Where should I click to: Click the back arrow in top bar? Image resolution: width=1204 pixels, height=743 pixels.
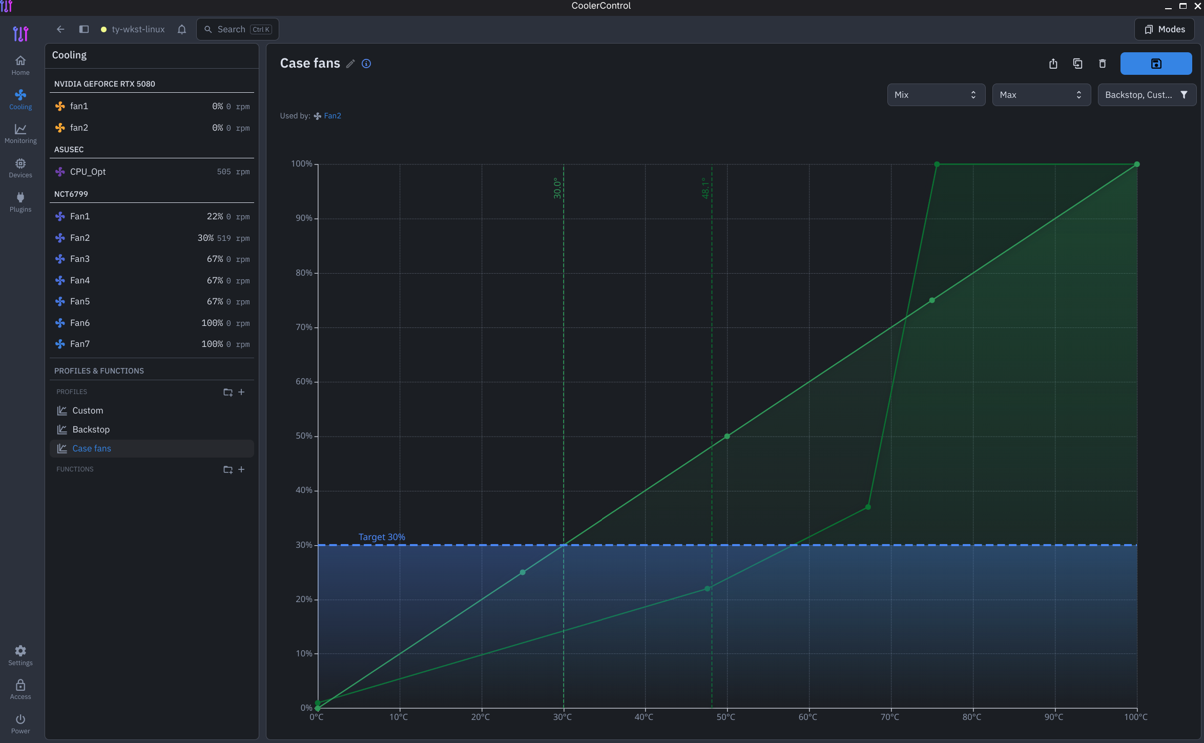pyautogui.click(x=60, y=29)
